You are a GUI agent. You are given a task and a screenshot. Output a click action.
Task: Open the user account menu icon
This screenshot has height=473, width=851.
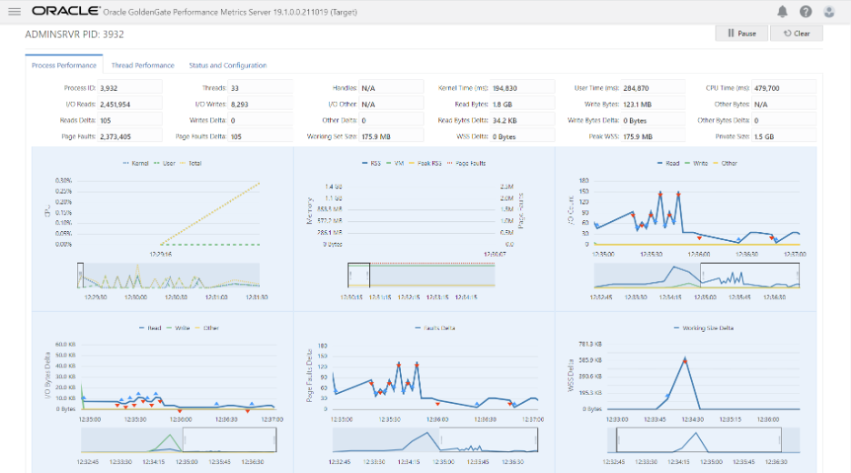click(x=829, y=12)
